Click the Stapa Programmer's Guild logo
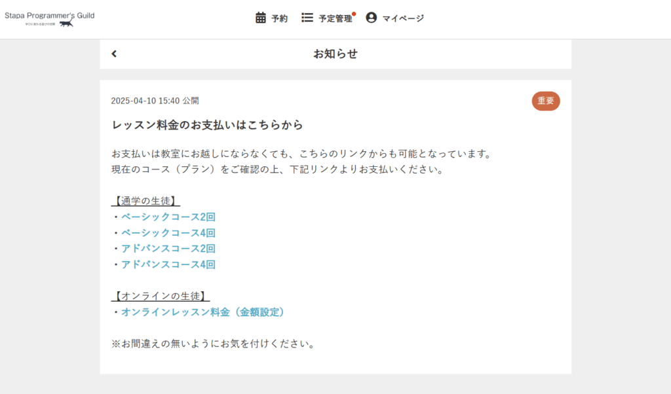The image size is (671, 394). pyautogui.click(x=50, y=19)
